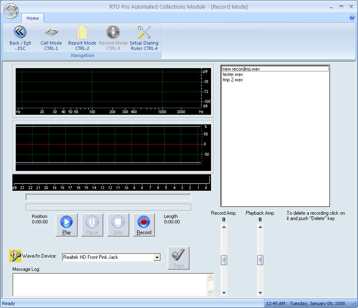This screenshot has width=358, height=308.
Task: Switch to Report Mode
Action: [82, 32]
